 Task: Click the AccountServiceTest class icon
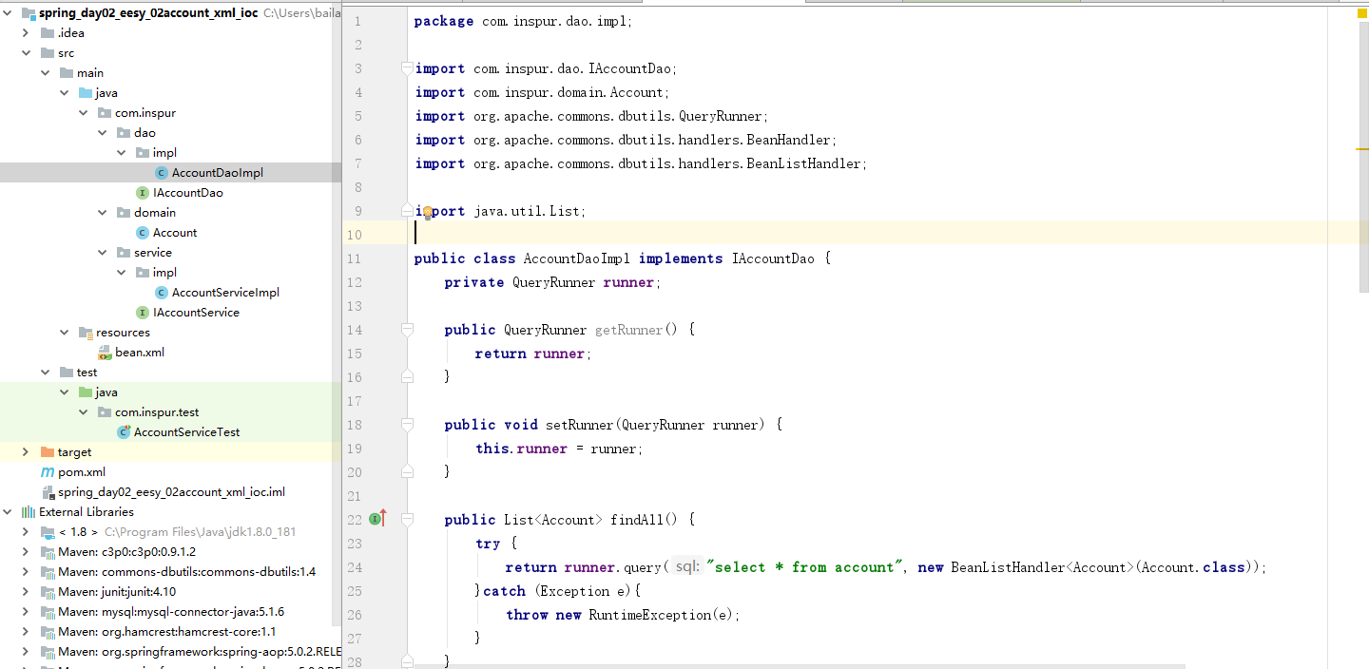pos(124,432)
